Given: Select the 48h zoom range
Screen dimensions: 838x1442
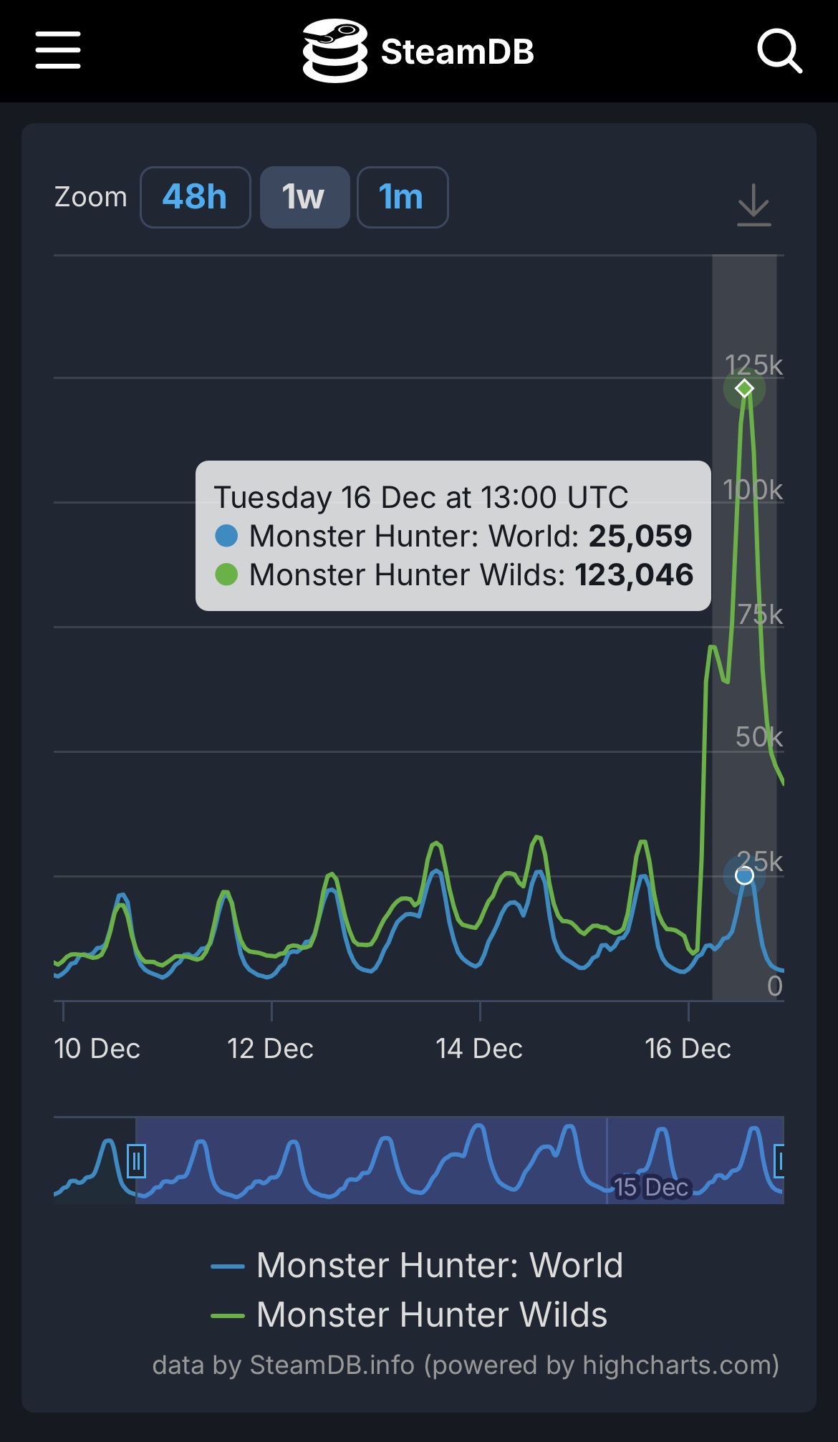Looking at the screenshot, I should coord(195,197).
